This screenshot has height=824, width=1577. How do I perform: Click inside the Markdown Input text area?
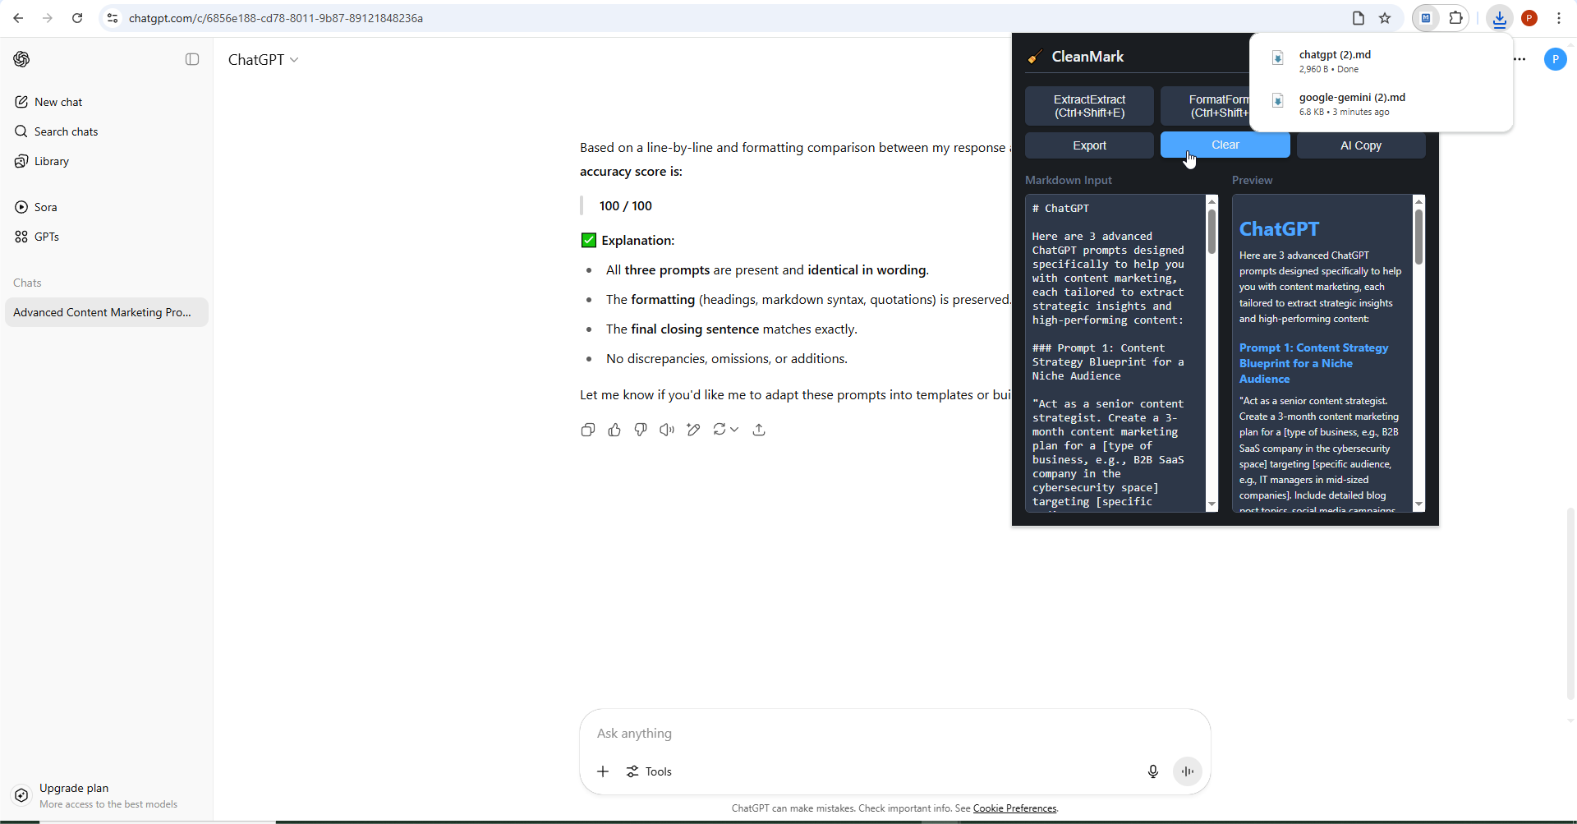coord(1115,353)
